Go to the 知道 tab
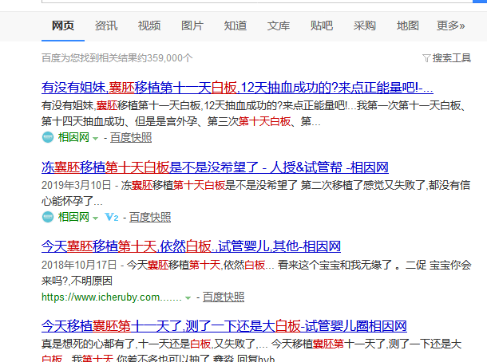This screenshot has height=362, width=487. (x=236, y=26)
